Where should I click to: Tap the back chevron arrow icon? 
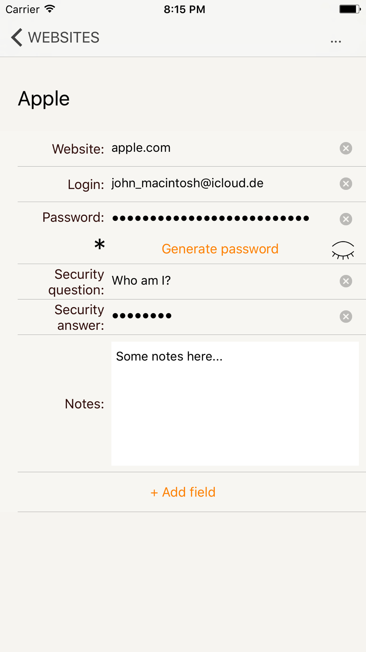click(x=17, y=37)
